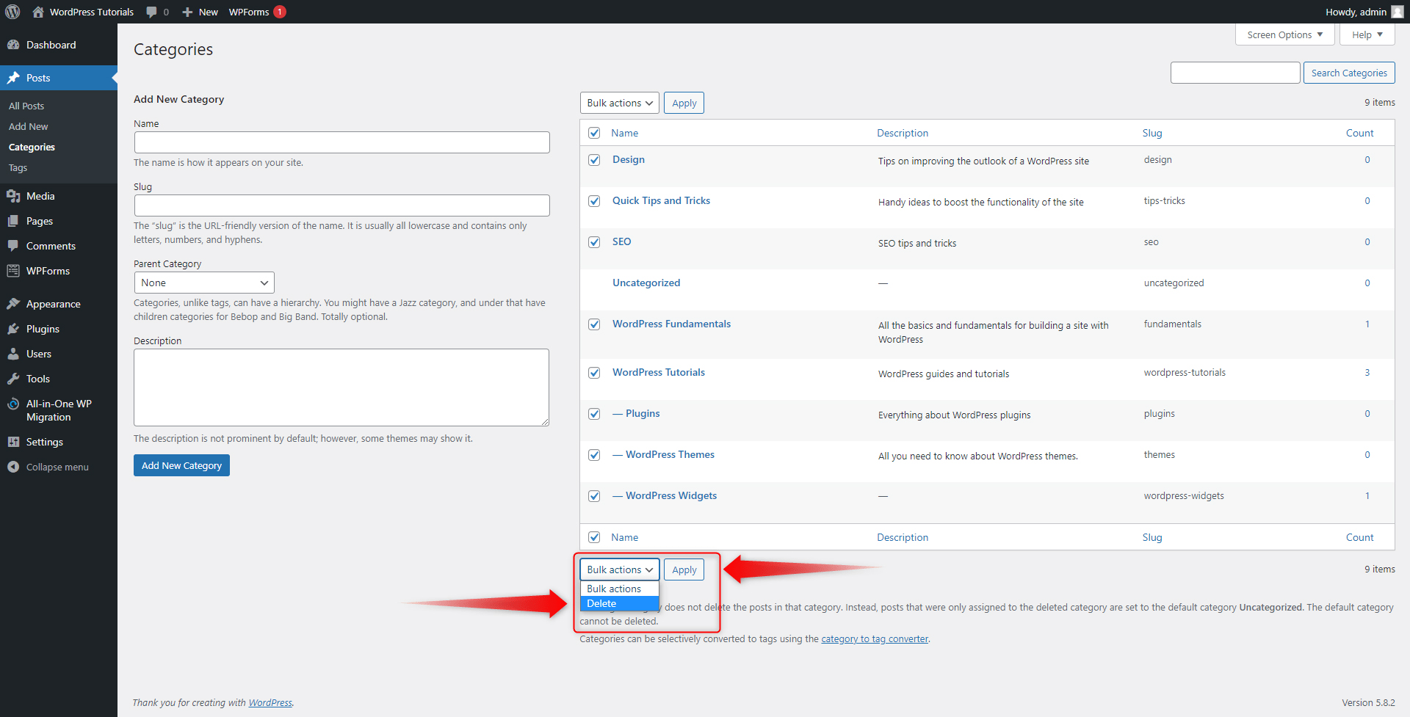Click the admin avatar icon
The image size is (1410, 717).
click(1398, 12)
